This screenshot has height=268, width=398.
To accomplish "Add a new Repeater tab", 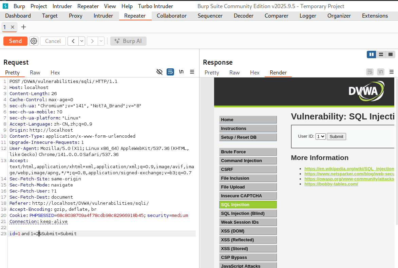I will coord(23,27).
